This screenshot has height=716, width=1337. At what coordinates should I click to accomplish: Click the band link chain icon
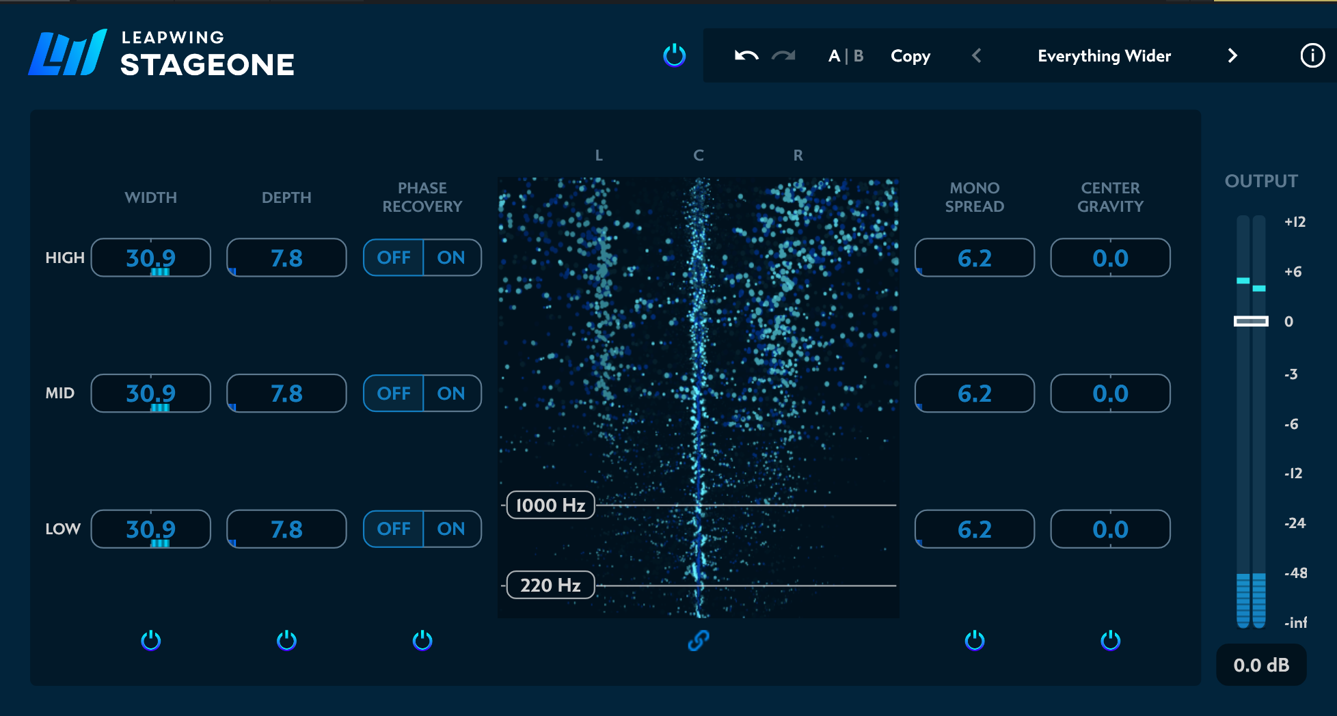point(699,640)
